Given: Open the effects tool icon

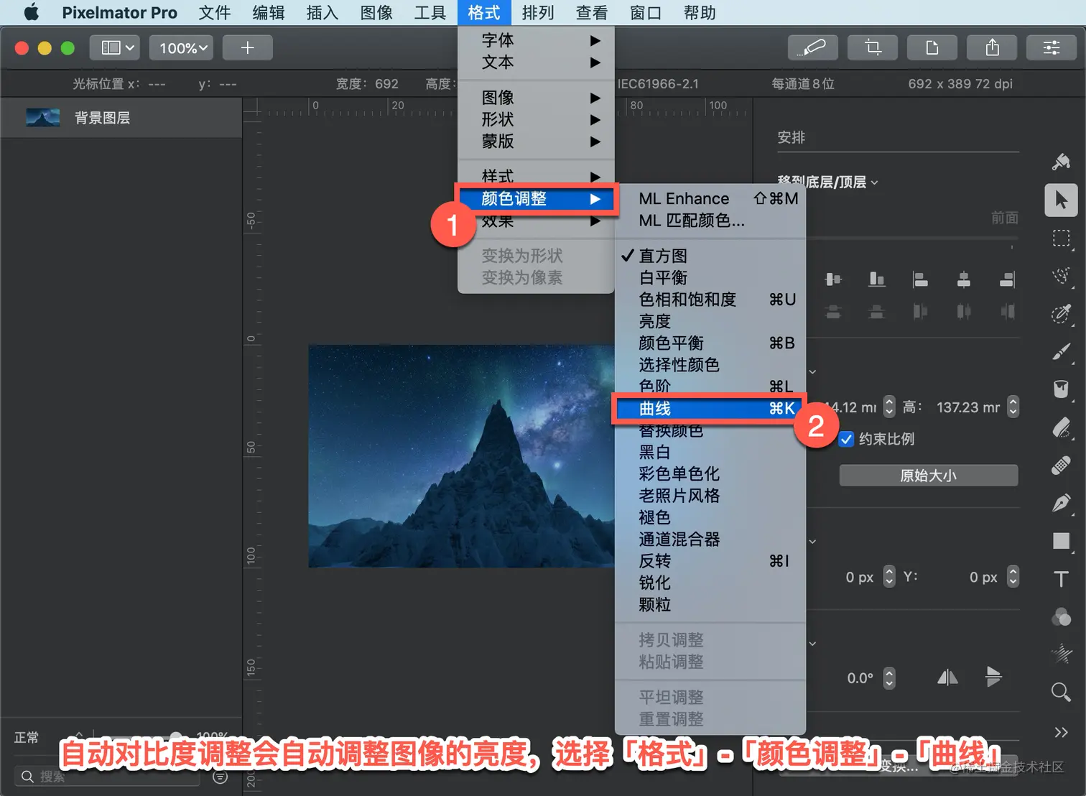Looking at the screenshot, I should point(1061,654).
